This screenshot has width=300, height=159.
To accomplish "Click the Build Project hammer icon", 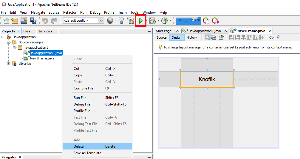I will tap(122, 21).
